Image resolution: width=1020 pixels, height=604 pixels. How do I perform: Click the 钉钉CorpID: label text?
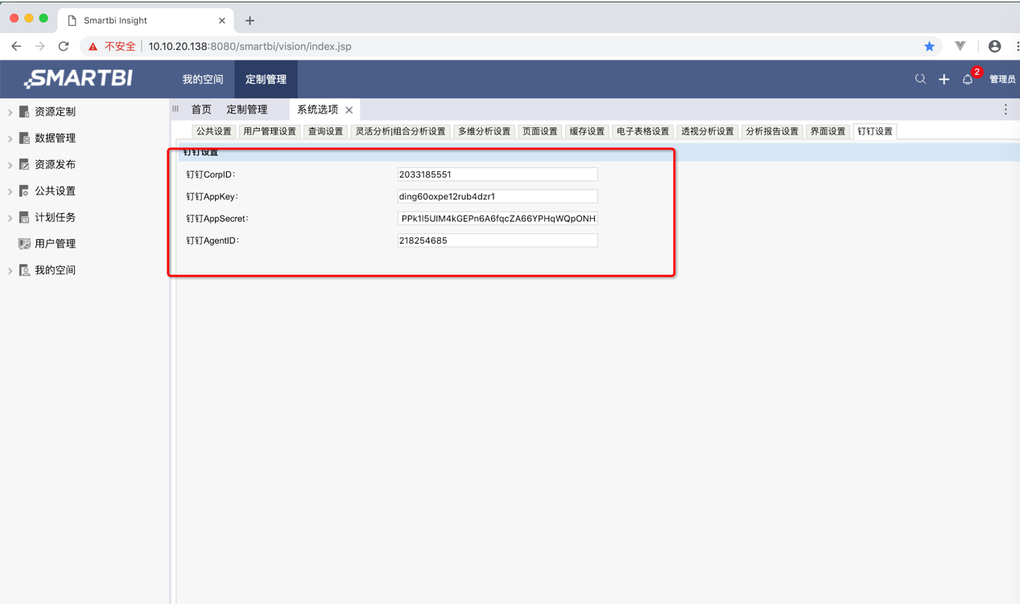point(211,175)
